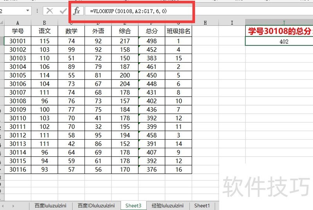Open the 百度luluzuizini sheet tab

50,206
